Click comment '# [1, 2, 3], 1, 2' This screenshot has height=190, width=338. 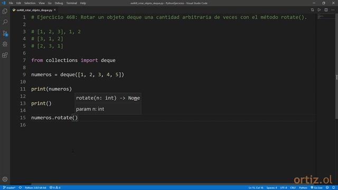[x=56, y=32]
